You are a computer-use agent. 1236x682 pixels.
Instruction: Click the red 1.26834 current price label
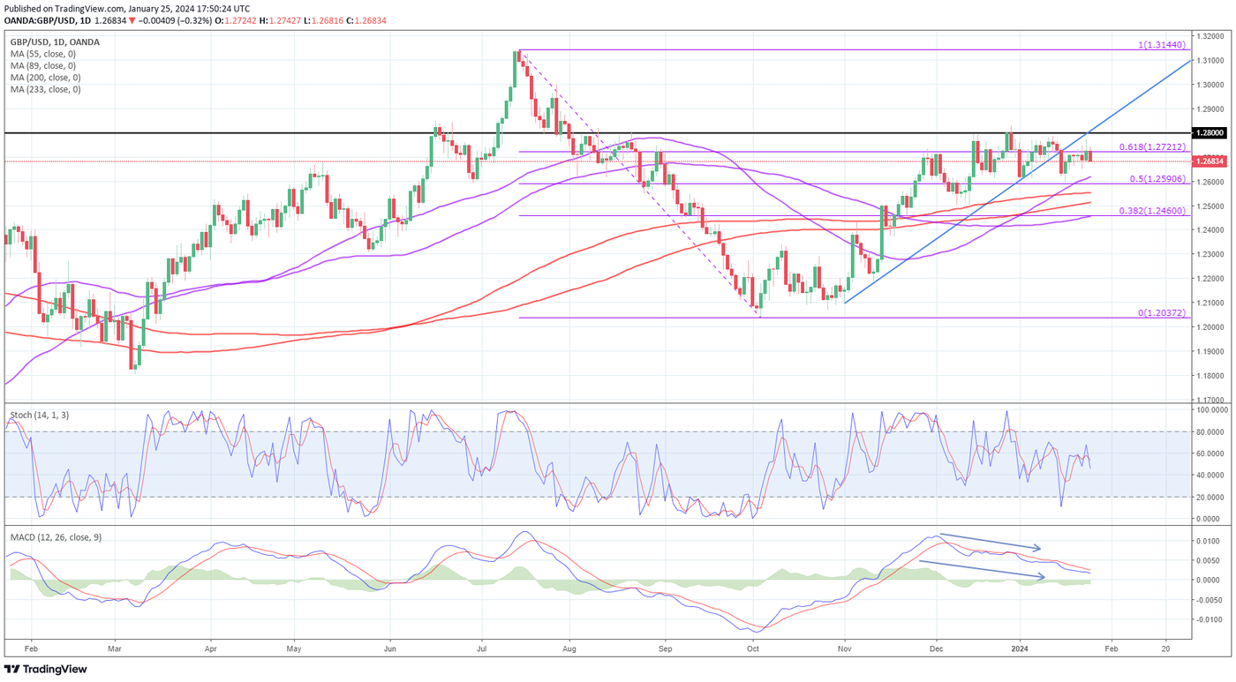point(1209,161)
